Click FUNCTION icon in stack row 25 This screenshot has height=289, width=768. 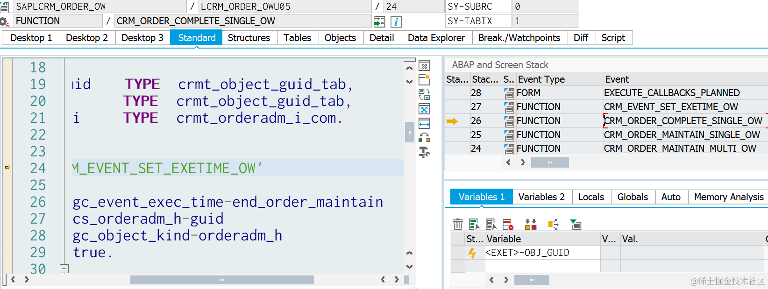tap(509, 135)
